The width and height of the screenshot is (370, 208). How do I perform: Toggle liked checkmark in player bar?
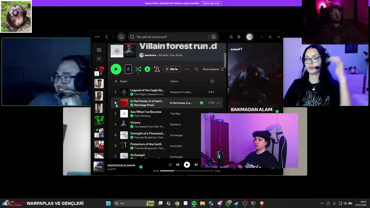coord(141,167)
